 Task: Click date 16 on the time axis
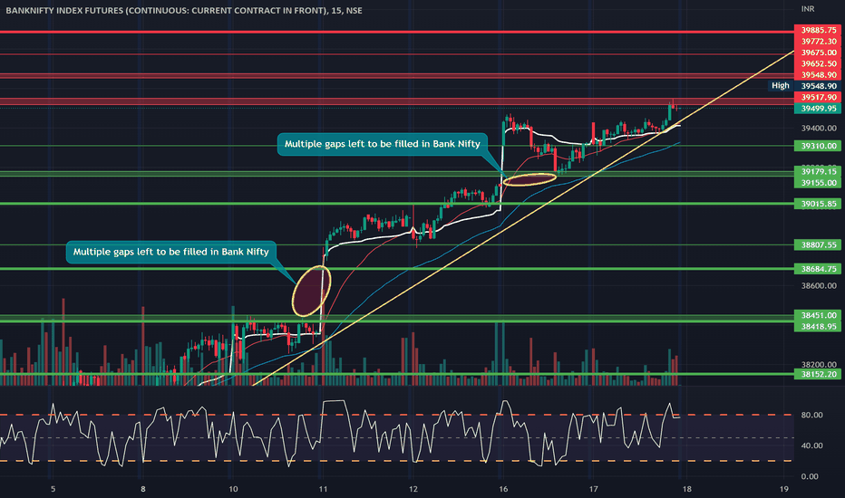(503, 489)
